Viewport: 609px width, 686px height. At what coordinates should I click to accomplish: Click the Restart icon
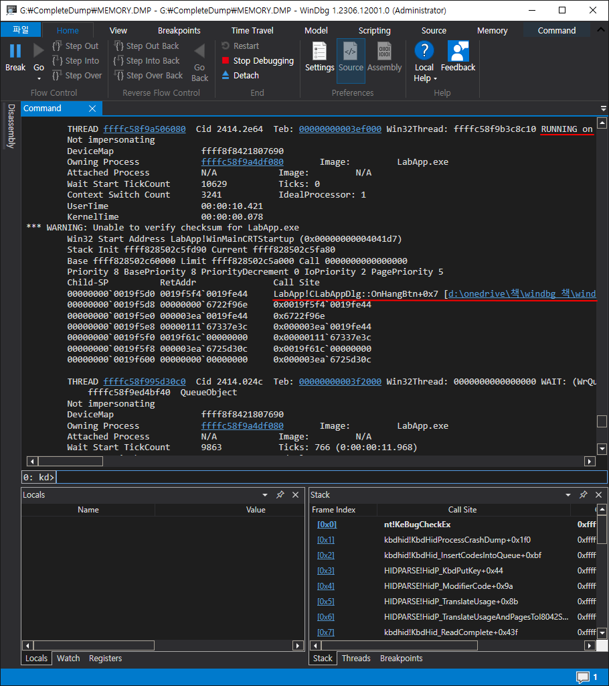click(226, 46)
